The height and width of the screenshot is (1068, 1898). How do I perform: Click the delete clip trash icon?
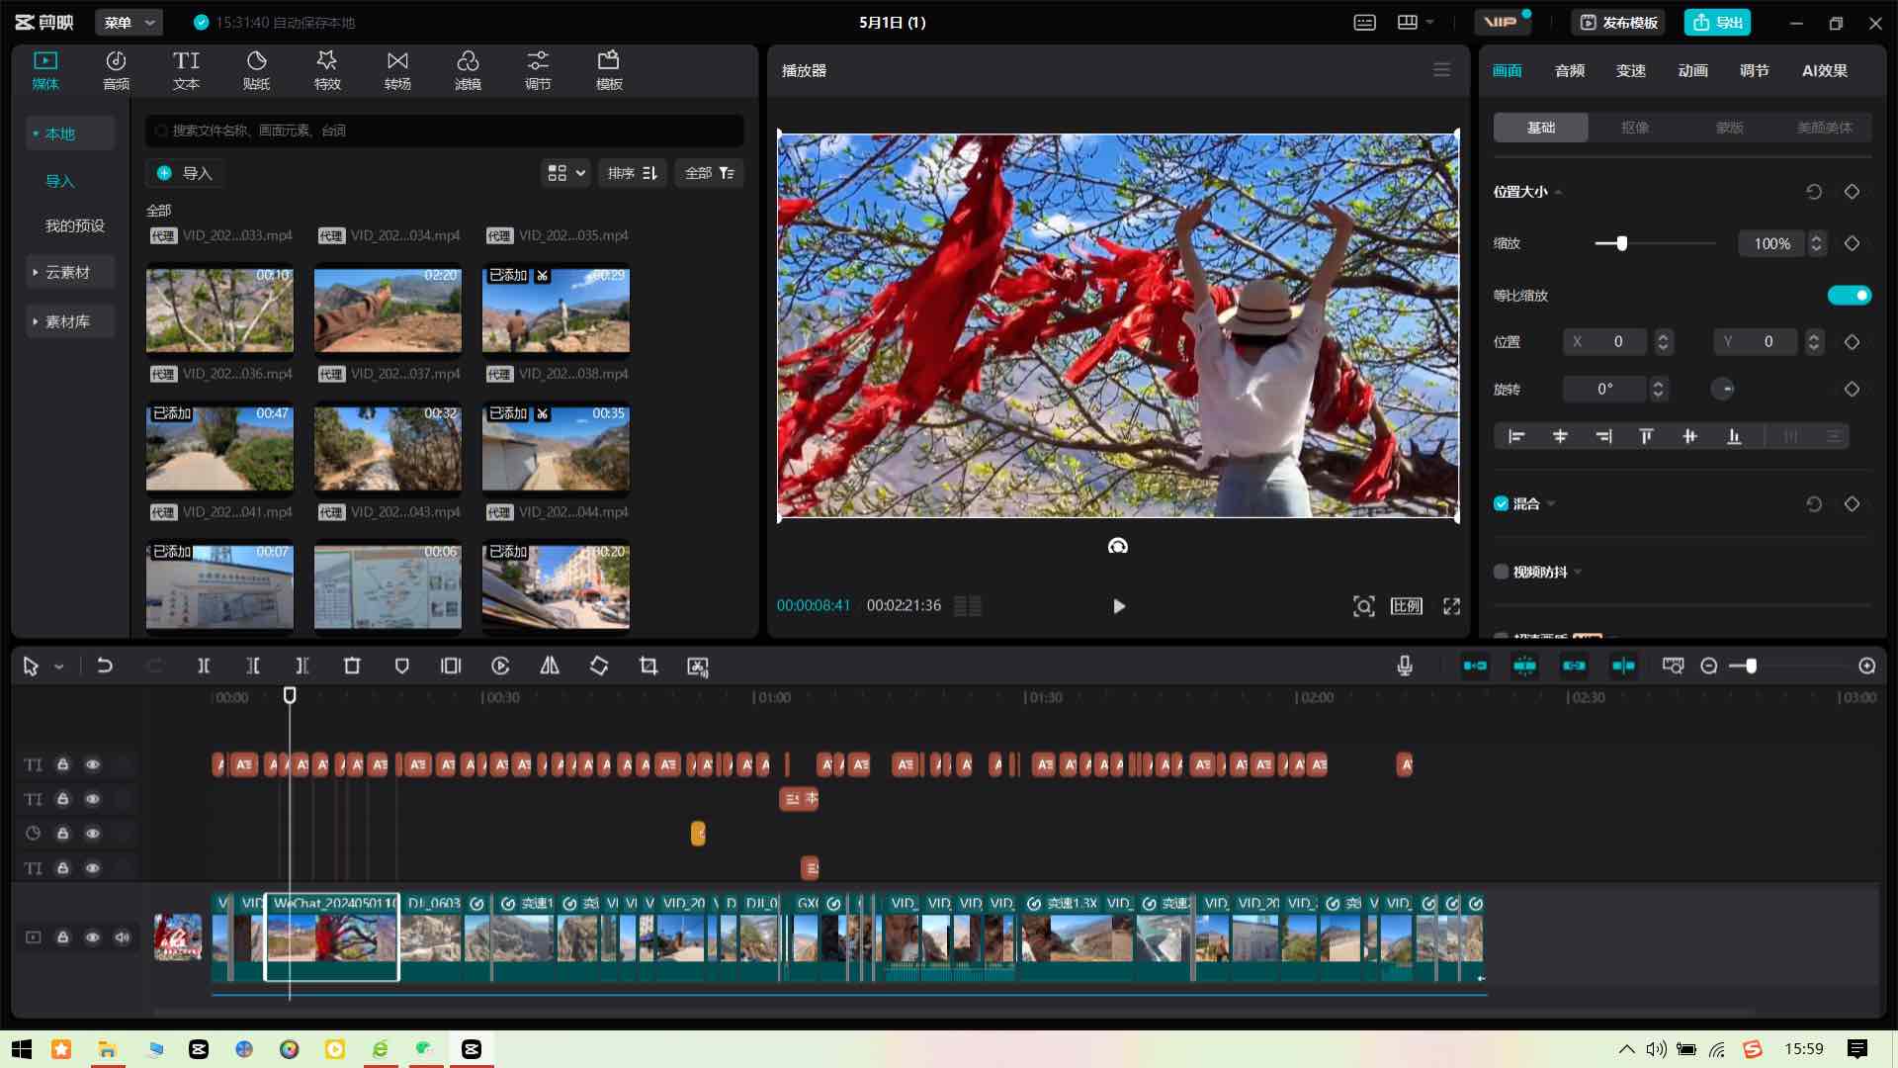352,667
